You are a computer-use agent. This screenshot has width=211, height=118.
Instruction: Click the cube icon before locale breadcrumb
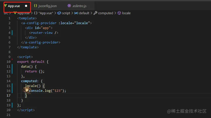pos(119,13)
